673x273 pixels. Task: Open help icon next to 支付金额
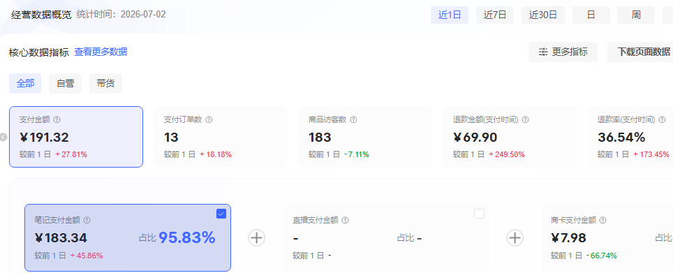click(x=57, y=120)
